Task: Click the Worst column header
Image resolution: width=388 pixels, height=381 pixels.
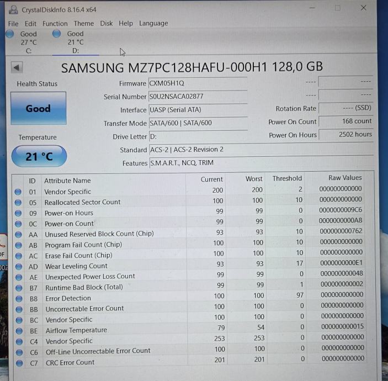Action: click(x=254, y=179)
